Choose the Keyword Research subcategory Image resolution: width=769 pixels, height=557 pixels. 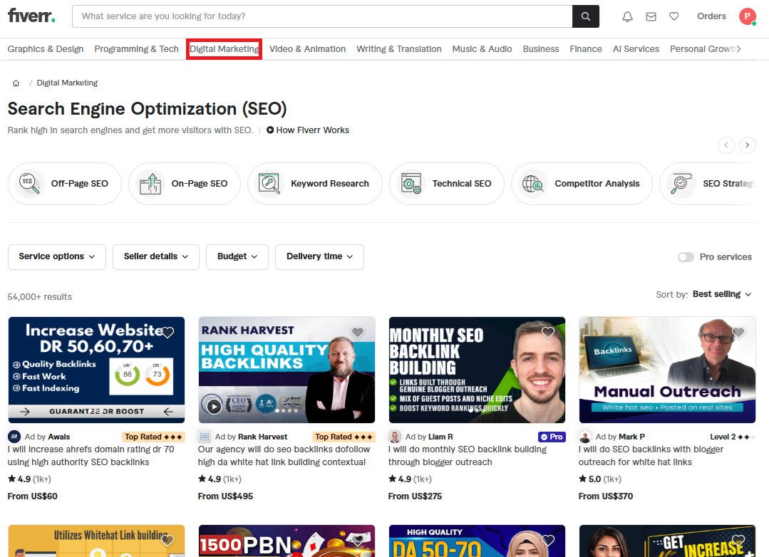314,184
